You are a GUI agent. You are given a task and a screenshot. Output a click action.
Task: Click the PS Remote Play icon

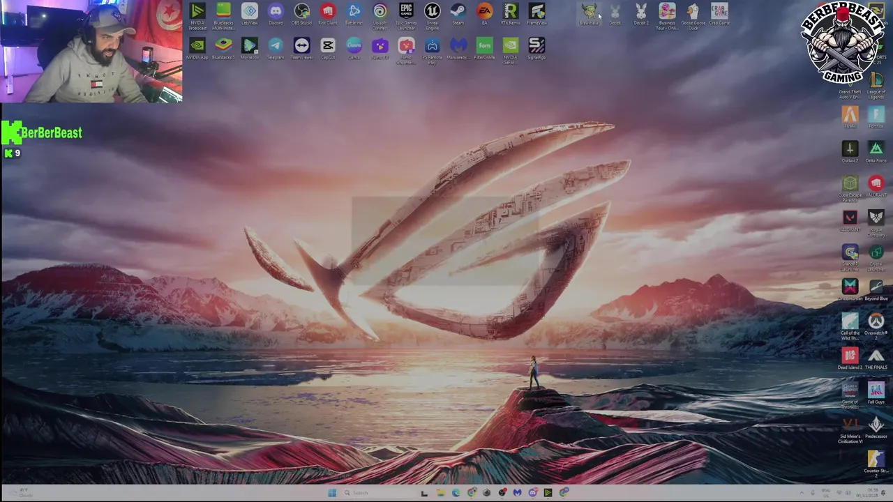432,51
